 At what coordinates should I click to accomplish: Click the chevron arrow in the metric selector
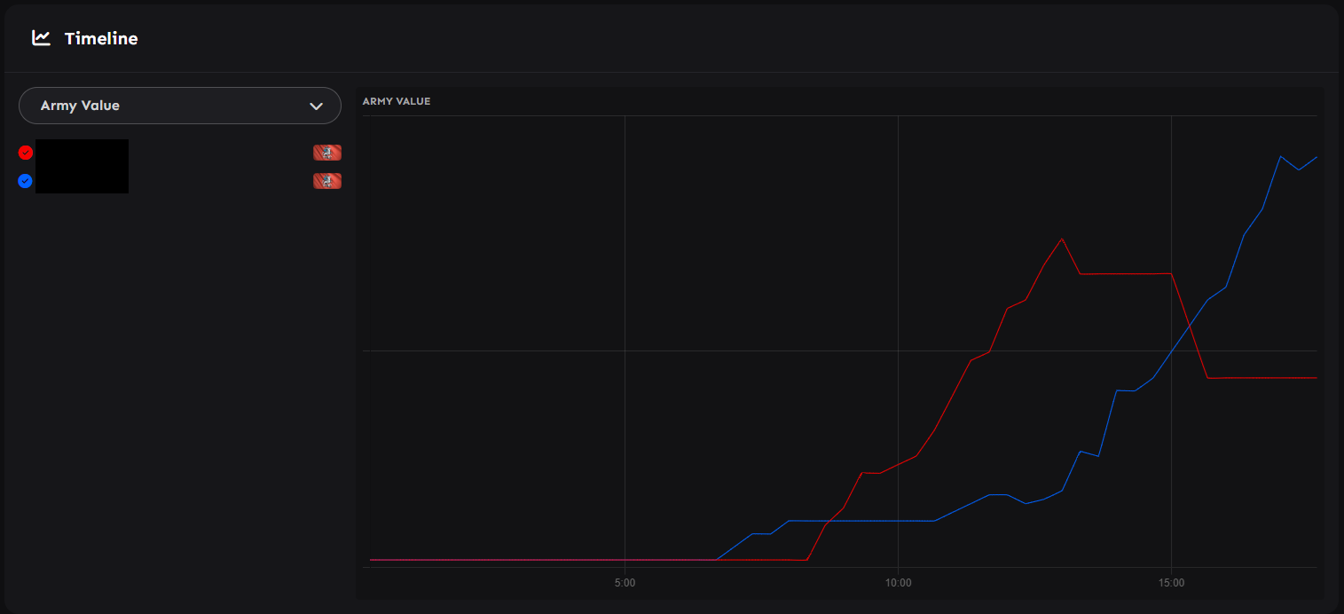point(316,106)
